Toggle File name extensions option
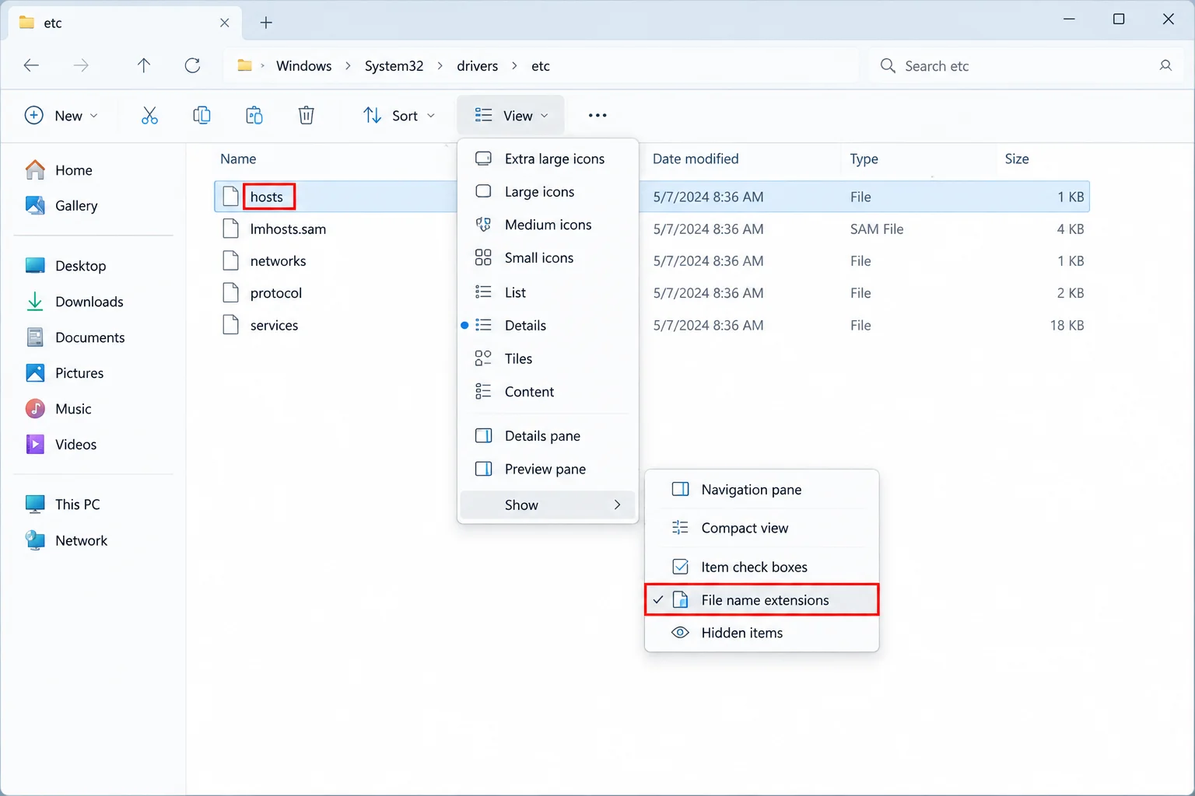This screenshot has width=1195, height=796. point(762,600)
